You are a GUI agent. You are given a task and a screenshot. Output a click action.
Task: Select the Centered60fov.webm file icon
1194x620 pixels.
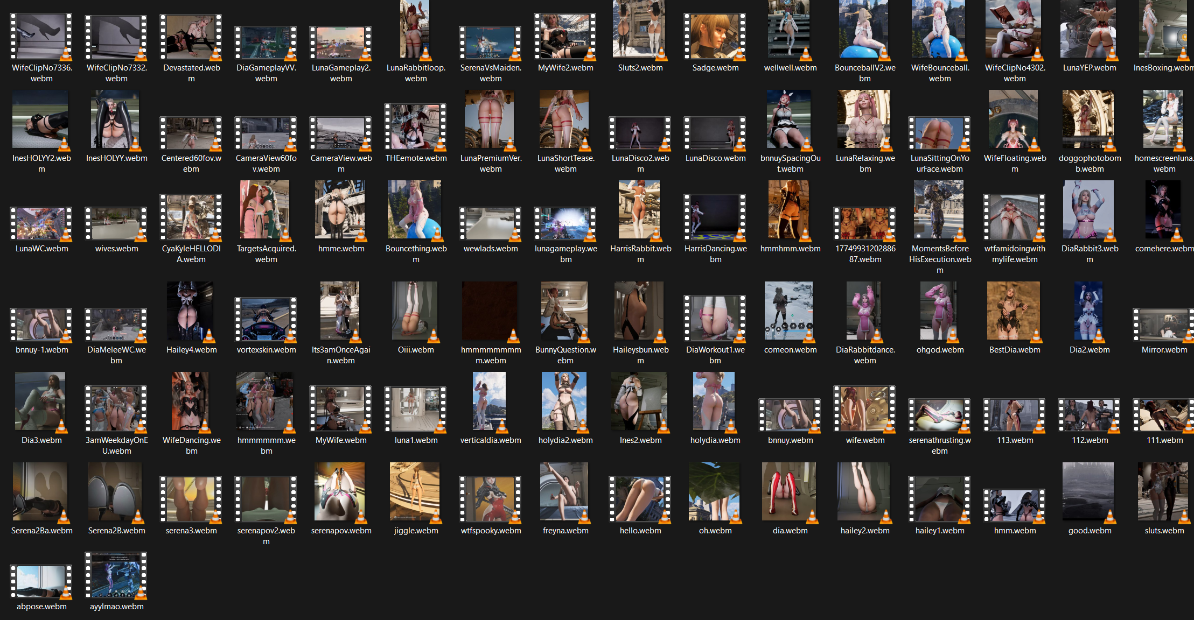191,133
